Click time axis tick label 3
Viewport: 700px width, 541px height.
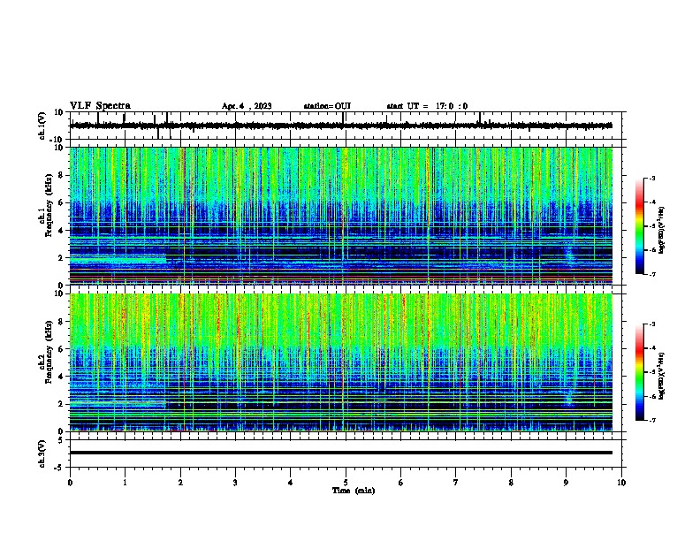click(x=235, y=483)
